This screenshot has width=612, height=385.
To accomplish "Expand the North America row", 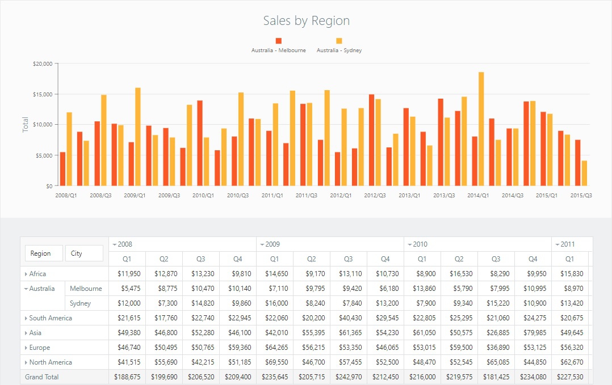I will click(x=26, y=362).
